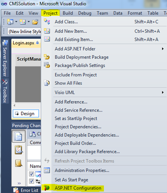
Task: Choose Set As Start Page
Action: [x=104, y=180]
